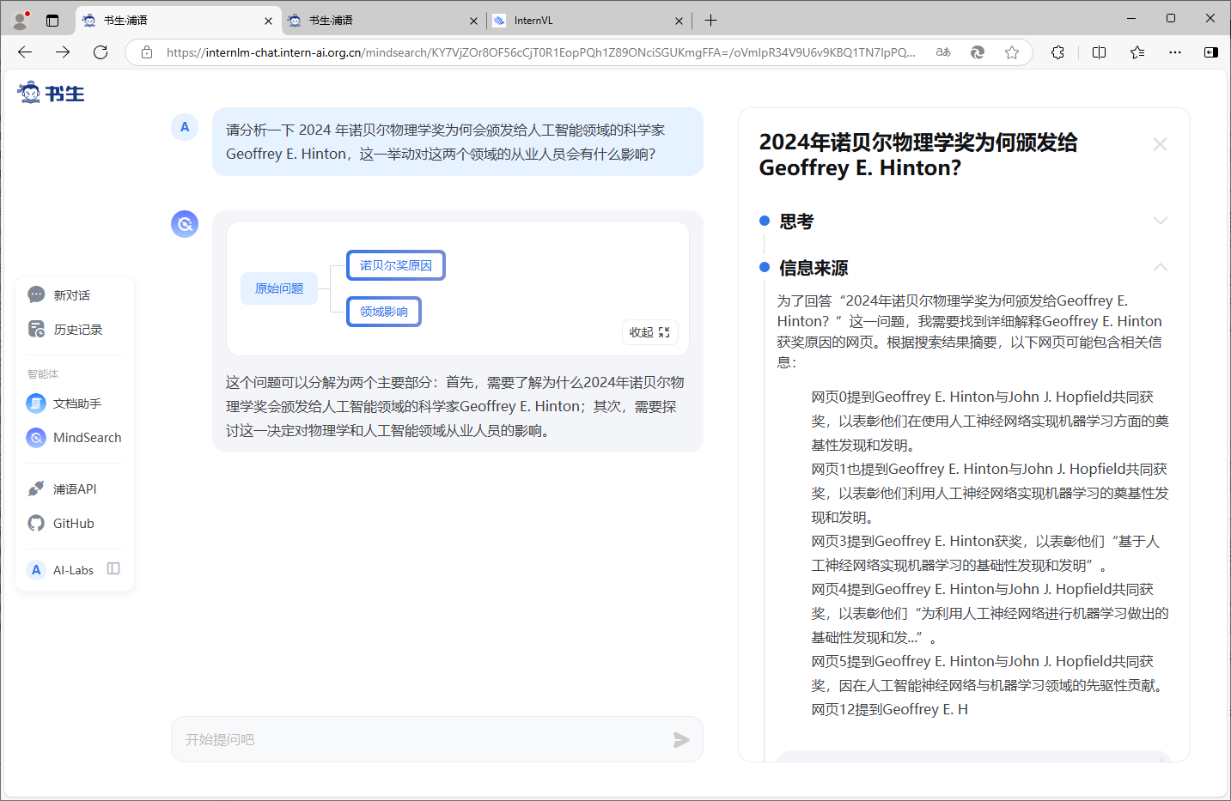Open a new browser tab
This screenshot has width=1231, height=801.
pos(710,21)
